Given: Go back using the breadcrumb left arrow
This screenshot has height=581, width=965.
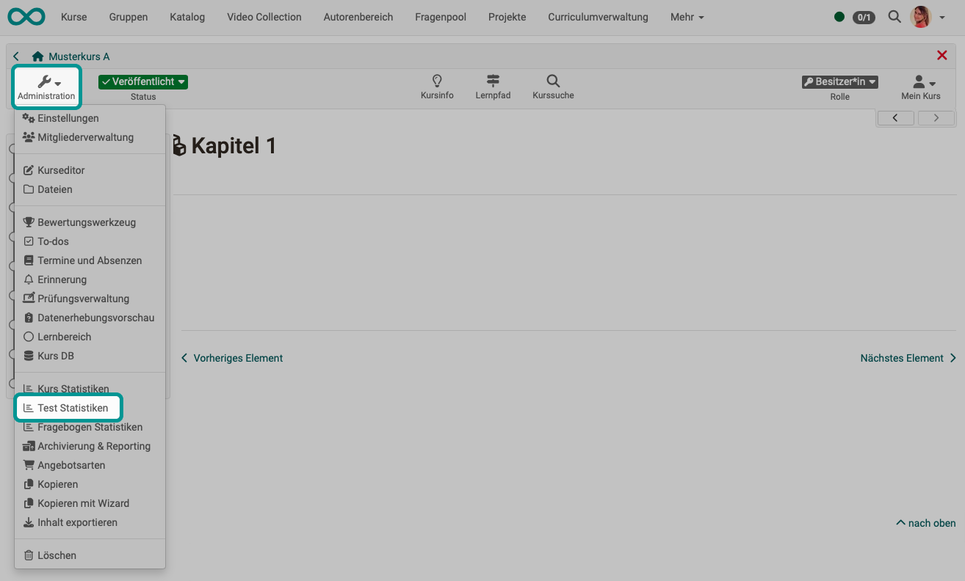Looking at the screenshot, I should (17, 56).
